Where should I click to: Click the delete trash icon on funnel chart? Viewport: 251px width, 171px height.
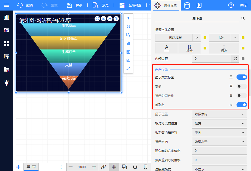point(116,19)
